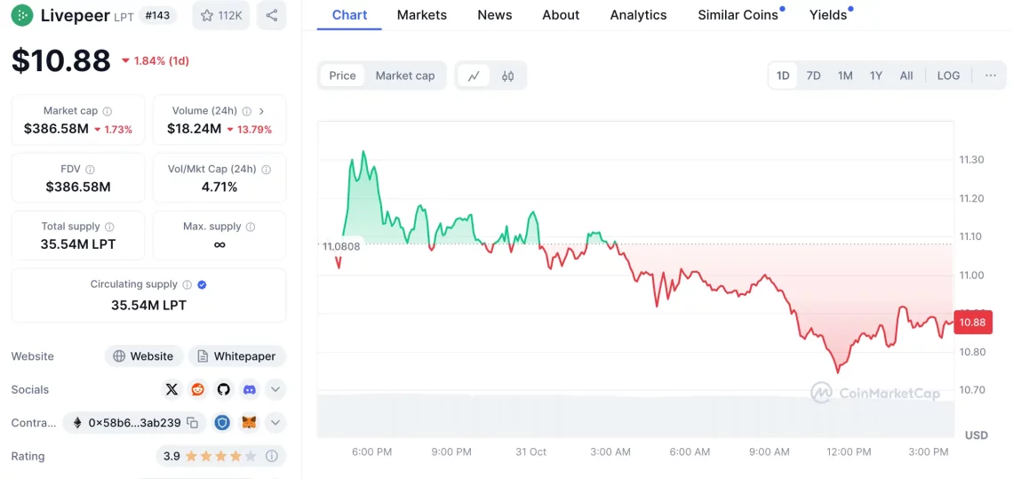This screenshot has width=1013, height=479.
Task: Add token to MetaMask via fox icon
Action: (x=250, y=423)
